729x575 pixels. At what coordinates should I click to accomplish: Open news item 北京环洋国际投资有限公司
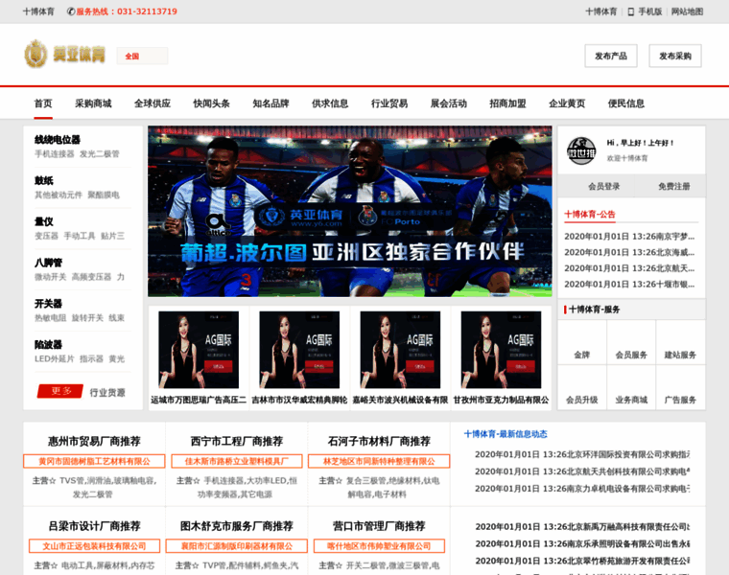pyautogui.click(x=582, y=454)
